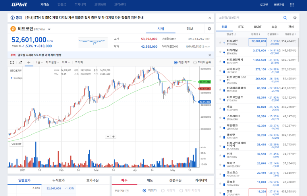Favorite 라이트코인 with its star icon
This screenshot has height=196, width=307.
coord(220,71)
